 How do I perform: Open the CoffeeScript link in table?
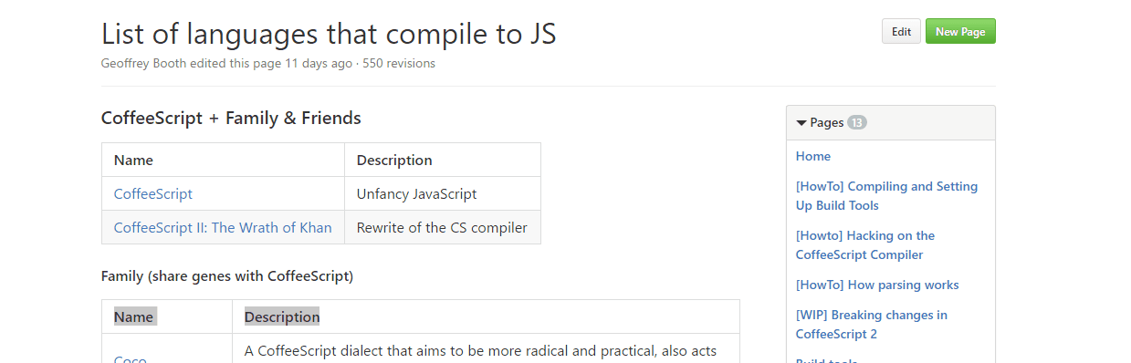[153, 193]
